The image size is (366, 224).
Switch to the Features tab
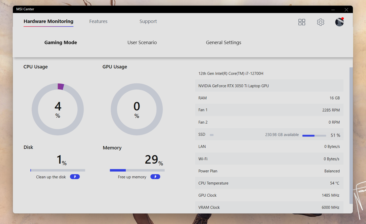point(98,21)
